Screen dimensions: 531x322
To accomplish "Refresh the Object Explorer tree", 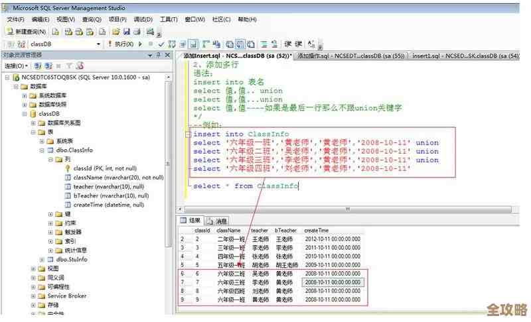I will click(x=80, y=66).
